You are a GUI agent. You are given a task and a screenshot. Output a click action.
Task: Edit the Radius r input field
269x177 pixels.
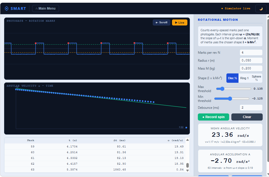pyautogui.click(x=251, y=60)
